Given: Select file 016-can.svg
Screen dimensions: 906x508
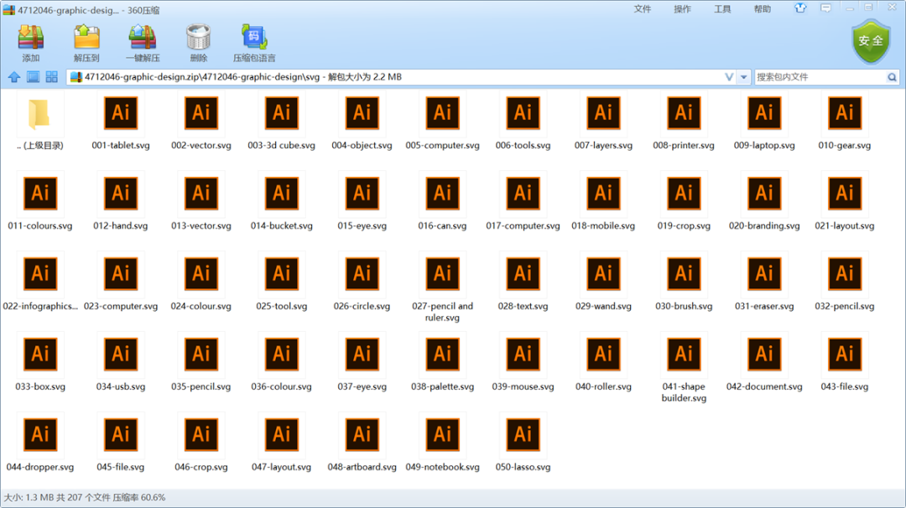Looking at the screenshot, I should [x=443, y=203].
